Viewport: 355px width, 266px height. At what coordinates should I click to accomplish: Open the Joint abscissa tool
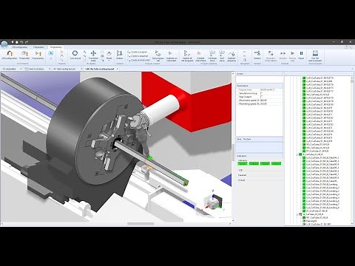pyautogui.click(x=222, y=56)
